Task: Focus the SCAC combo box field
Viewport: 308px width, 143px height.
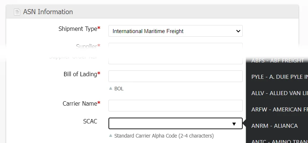Action: [x=176, y=123]
